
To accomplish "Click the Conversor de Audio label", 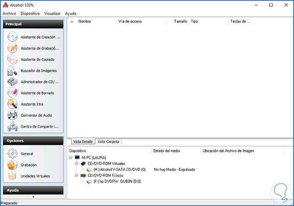I will coord(36,115).
